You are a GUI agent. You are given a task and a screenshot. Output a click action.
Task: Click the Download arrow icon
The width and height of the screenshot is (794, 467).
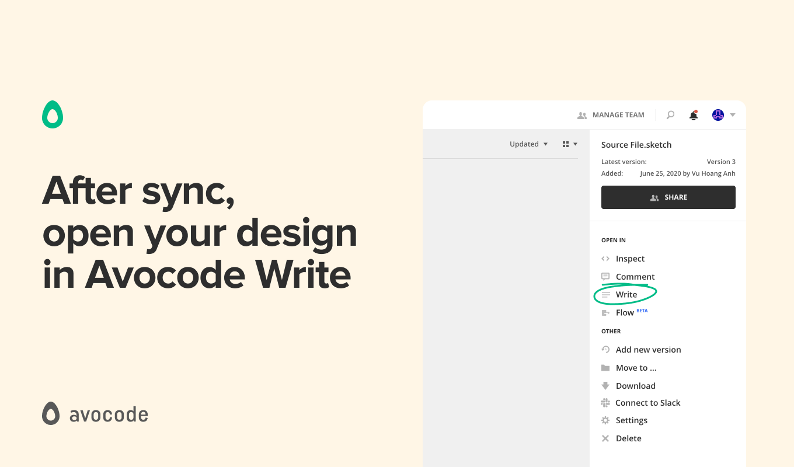(x=605, y=386)
